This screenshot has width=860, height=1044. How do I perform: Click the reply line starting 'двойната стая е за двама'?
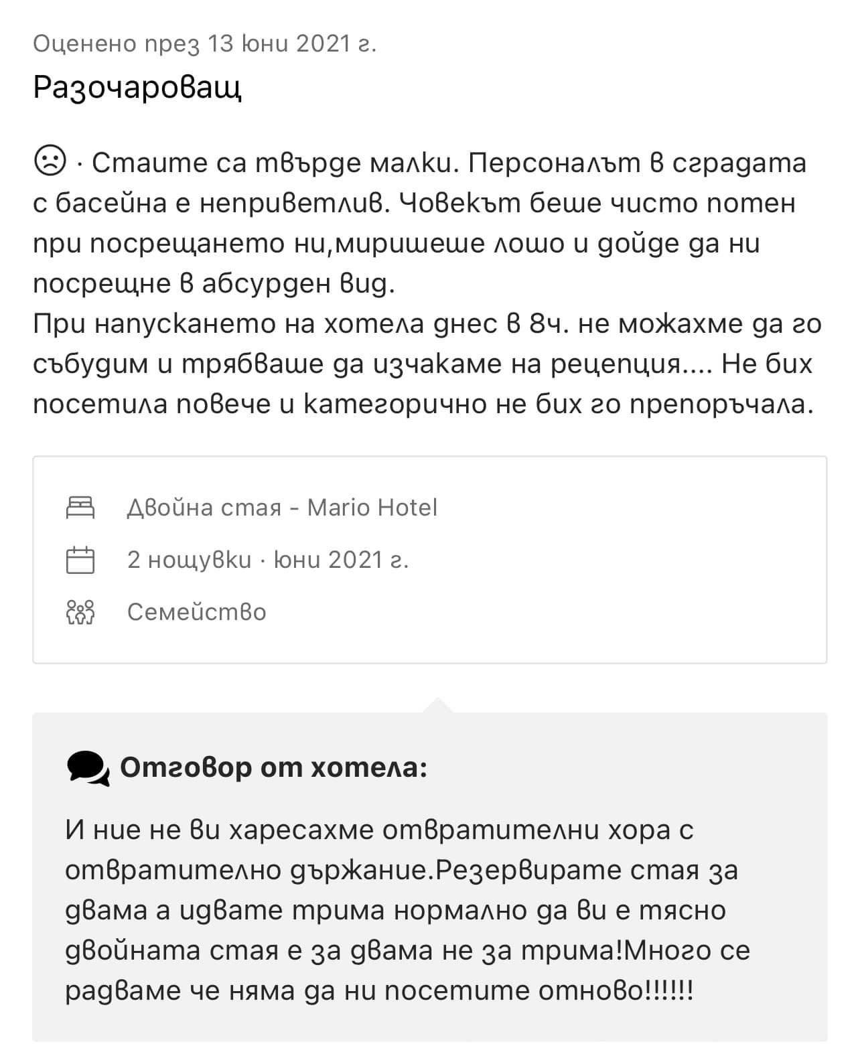point(407,951)
